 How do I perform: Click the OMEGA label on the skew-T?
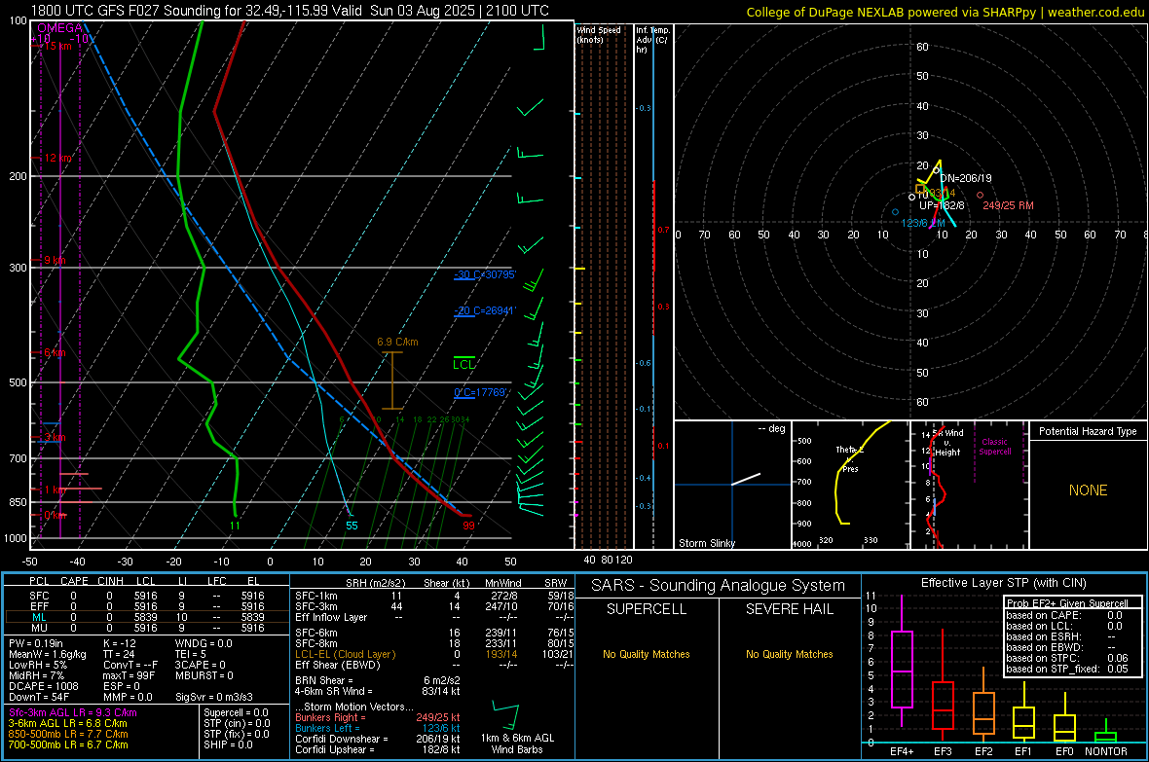[60, 28]
